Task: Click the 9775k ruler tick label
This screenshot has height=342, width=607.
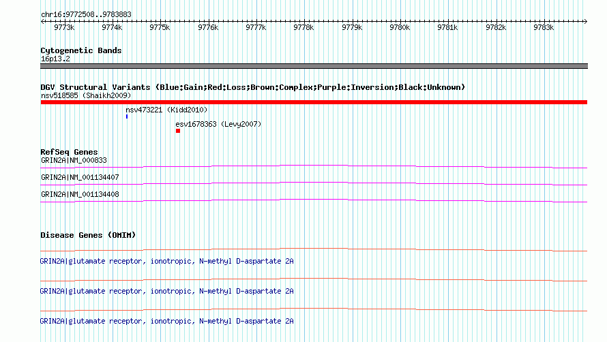Action: pos(160,27)
